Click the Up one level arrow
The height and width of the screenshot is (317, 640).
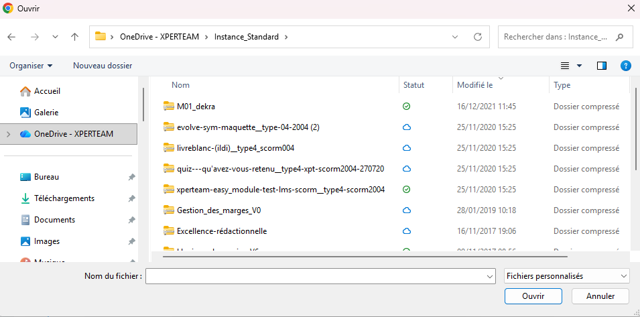click(75, 37)
